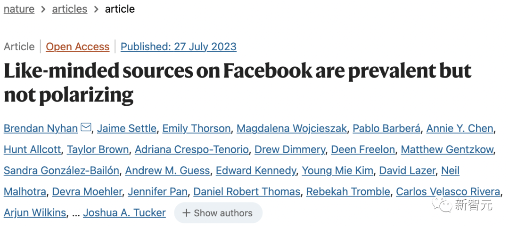Viewport: 509px width, 227px height.
Task: Open Pablo Barberá's author link
Action: tap(386, 129)
